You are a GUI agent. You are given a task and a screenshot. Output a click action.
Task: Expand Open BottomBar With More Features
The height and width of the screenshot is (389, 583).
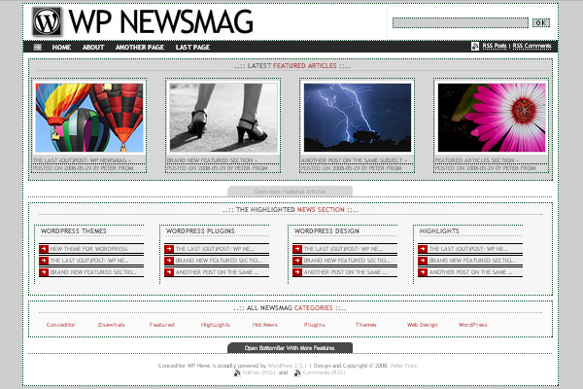(x=290, y=347)
